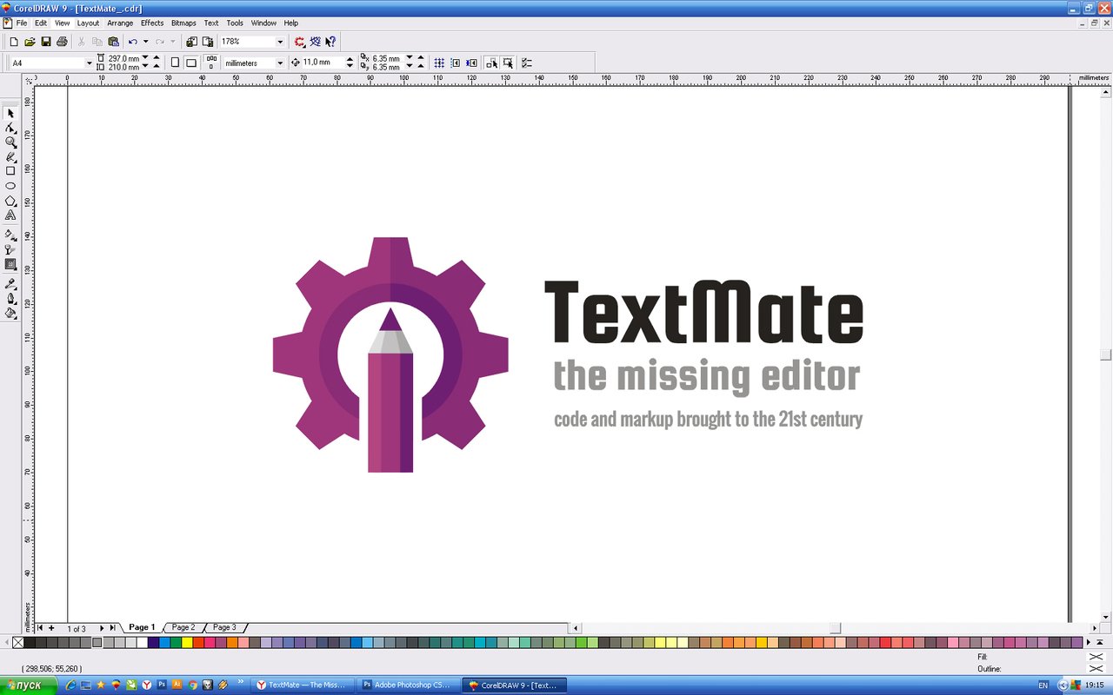Toggle Snap to Guidelines
The width and height of the screenshot is (1113, 695).
455,63
